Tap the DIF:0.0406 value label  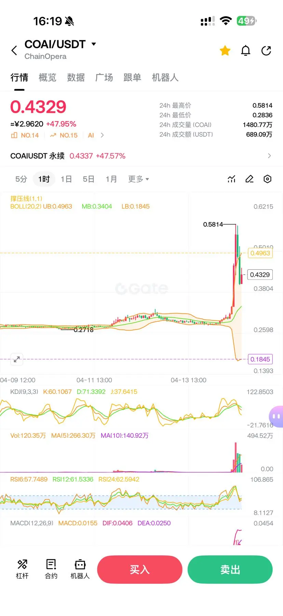117,523
